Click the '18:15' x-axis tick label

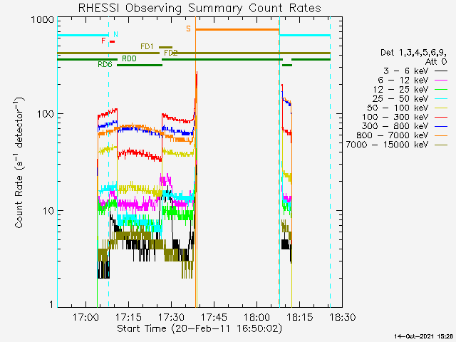(299, 317)
